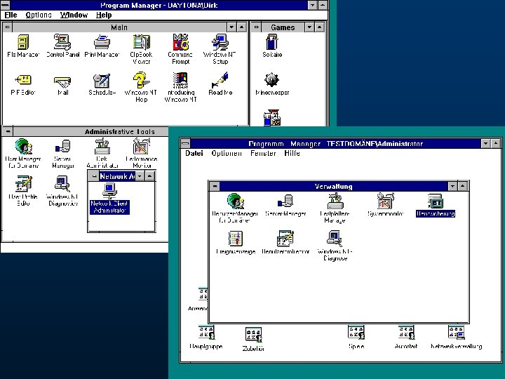Open the Optionen menu
Image resolution: width=505 pixels, height=379 pixels.
coord(227,153)
